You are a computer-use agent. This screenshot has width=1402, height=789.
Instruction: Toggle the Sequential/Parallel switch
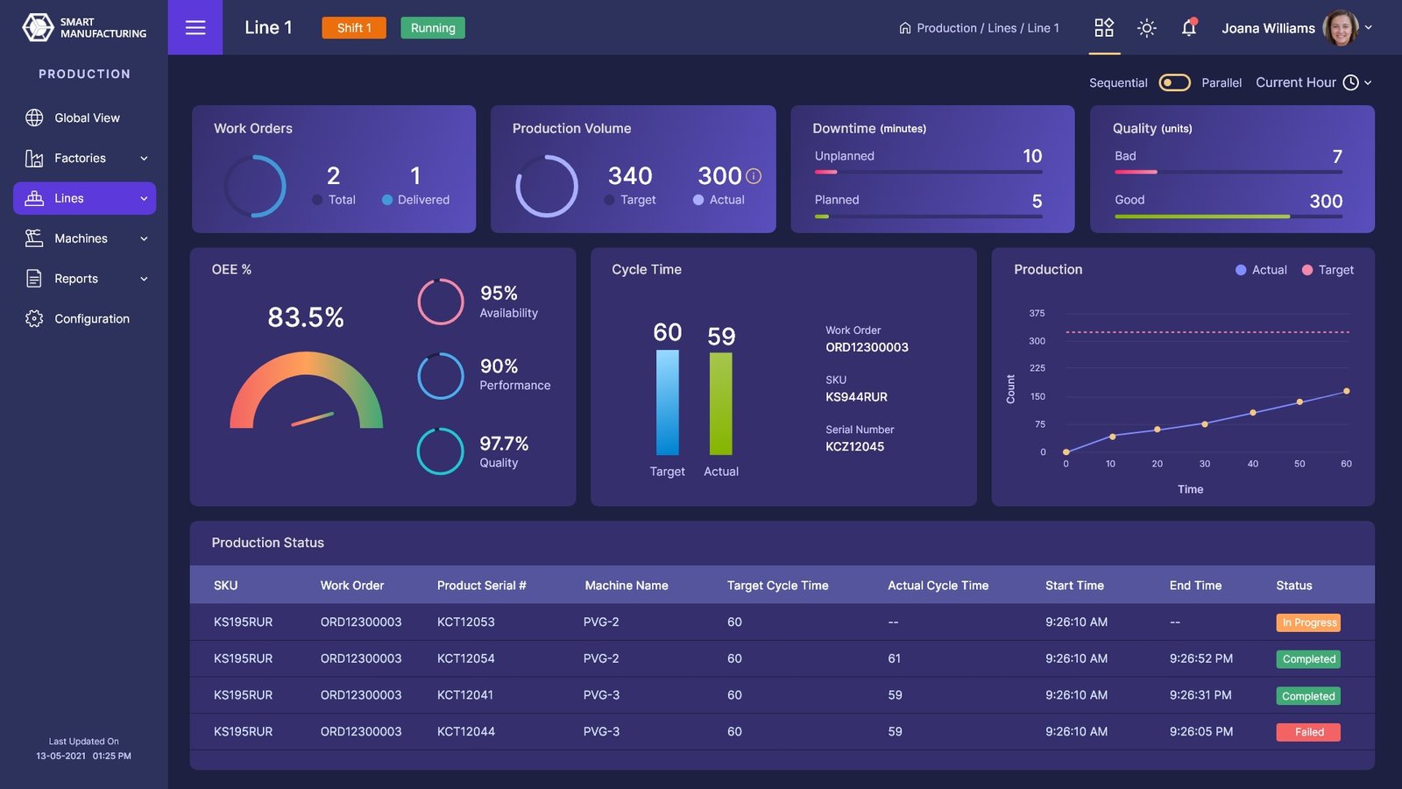point(1174,82)
